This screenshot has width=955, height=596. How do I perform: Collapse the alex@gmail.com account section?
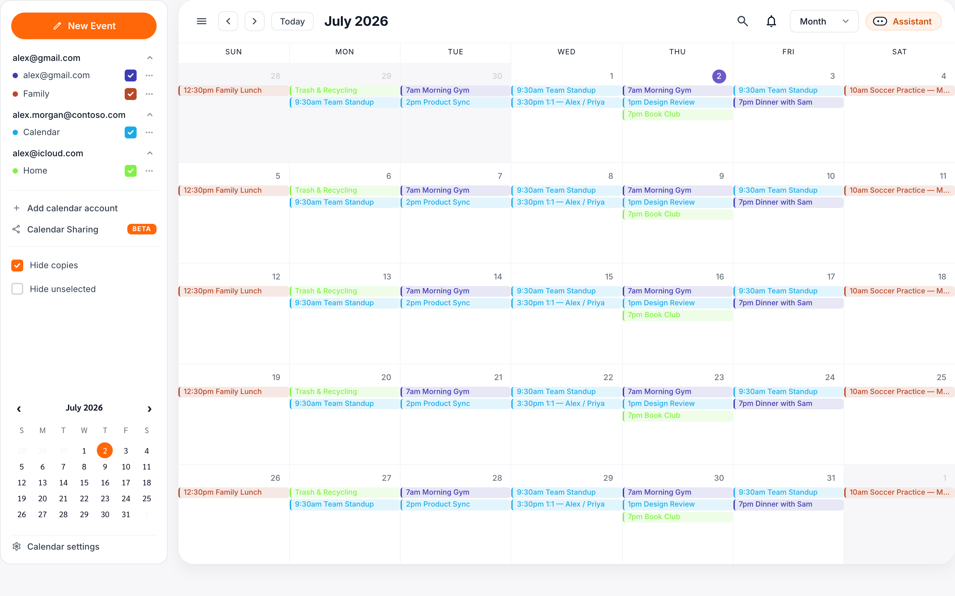150,58
